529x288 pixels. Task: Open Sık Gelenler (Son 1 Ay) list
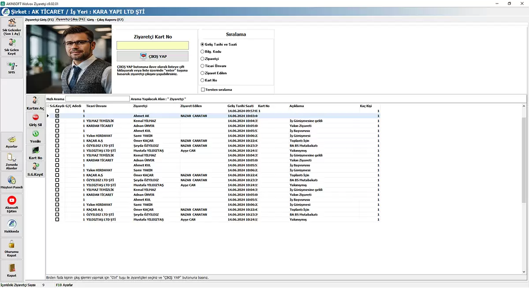(11, 27)
